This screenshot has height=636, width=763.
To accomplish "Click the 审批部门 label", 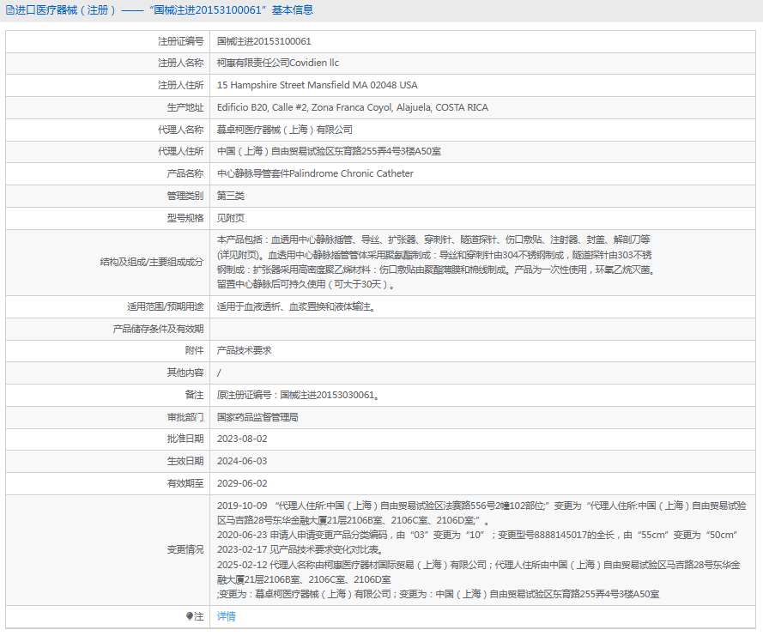I will click(185, 417).
